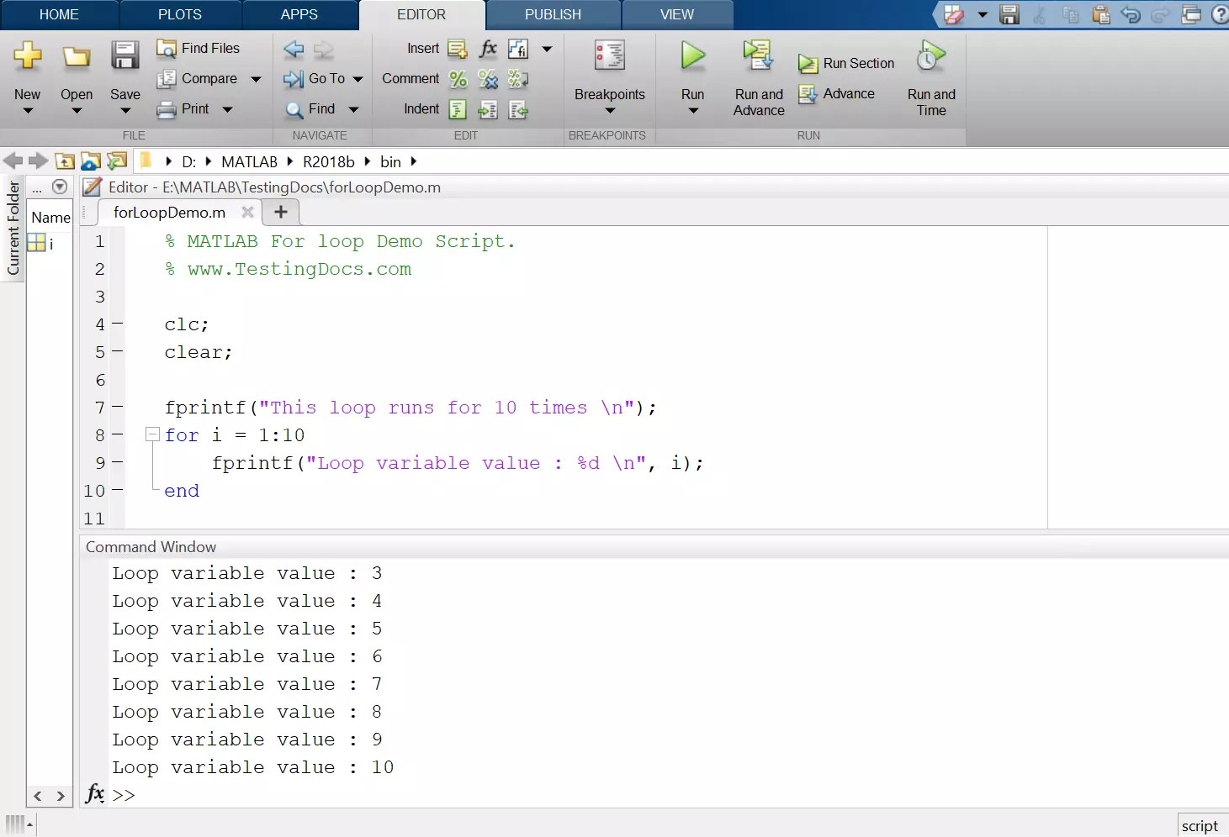Open the dropdown arrow under Breakpoints

click(610, 110)
